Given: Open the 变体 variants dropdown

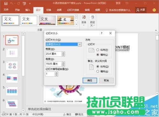Looking at the screenshot, I should click(84, 20).
